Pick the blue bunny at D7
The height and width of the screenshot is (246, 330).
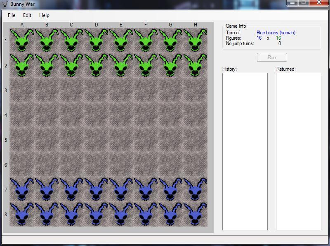tap(96, 189)
